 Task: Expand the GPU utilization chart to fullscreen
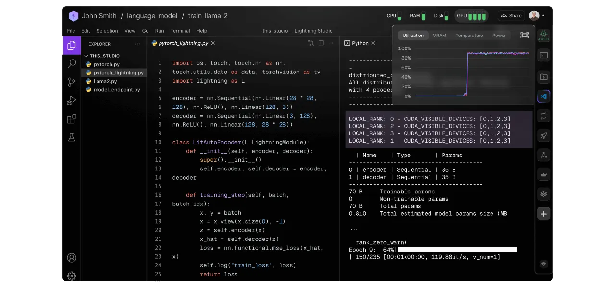point(524,36)
